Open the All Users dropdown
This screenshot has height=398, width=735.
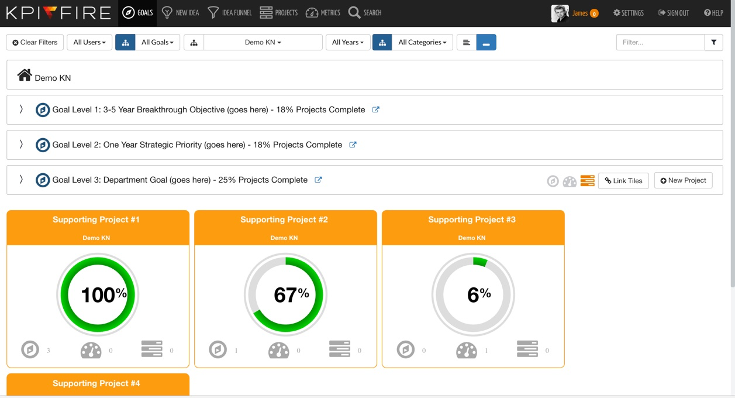tap(89, 42)
